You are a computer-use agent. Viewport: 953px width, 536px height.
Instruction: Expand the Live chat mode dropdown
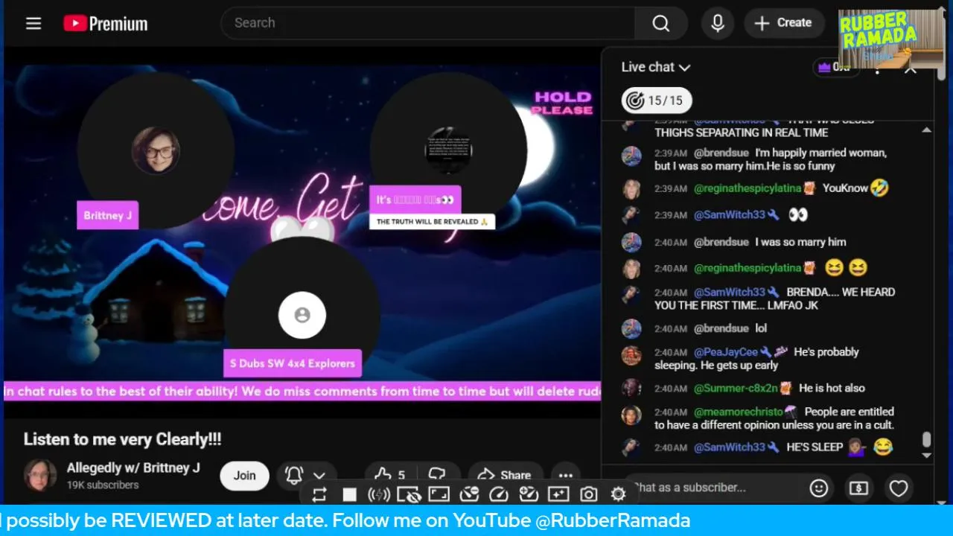coord(656,67)
